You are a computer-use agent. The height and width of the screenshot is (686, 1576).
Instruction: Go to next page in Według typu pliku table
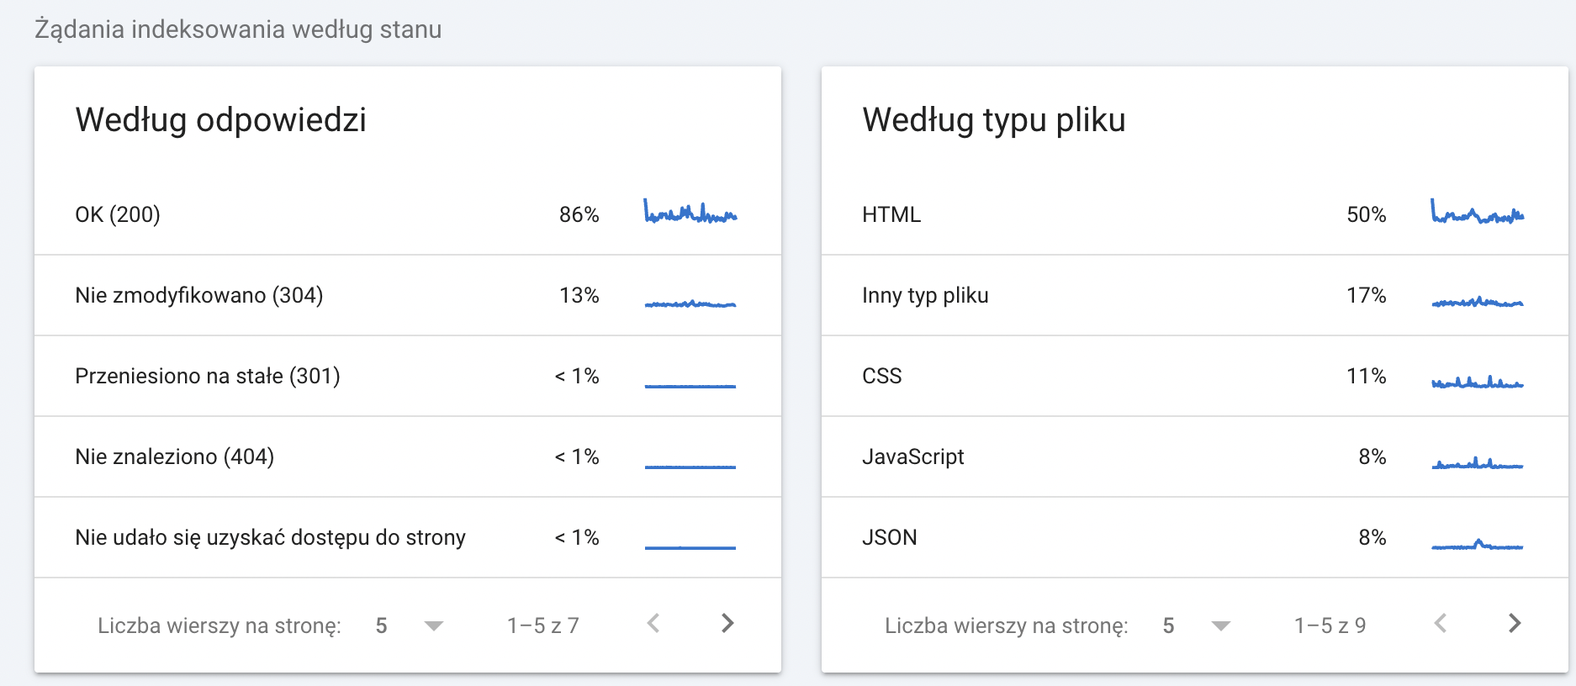(1515, 624)
